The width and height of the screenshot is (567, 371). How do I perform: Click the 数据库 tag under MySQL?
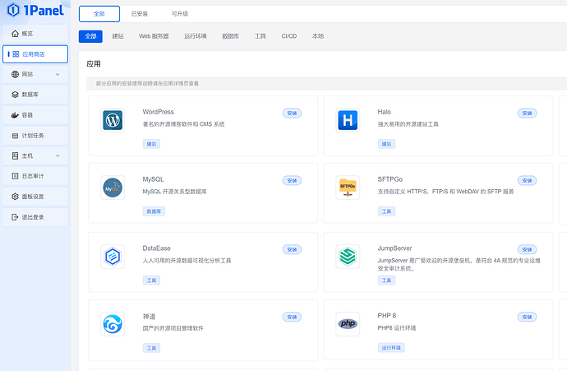(154, 211)
